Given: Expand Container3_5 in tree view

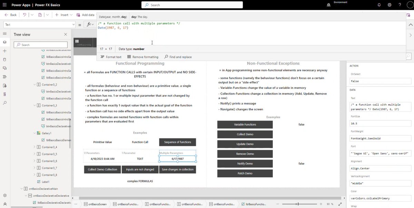Looking at the screenshot, I should pos(34,154).
